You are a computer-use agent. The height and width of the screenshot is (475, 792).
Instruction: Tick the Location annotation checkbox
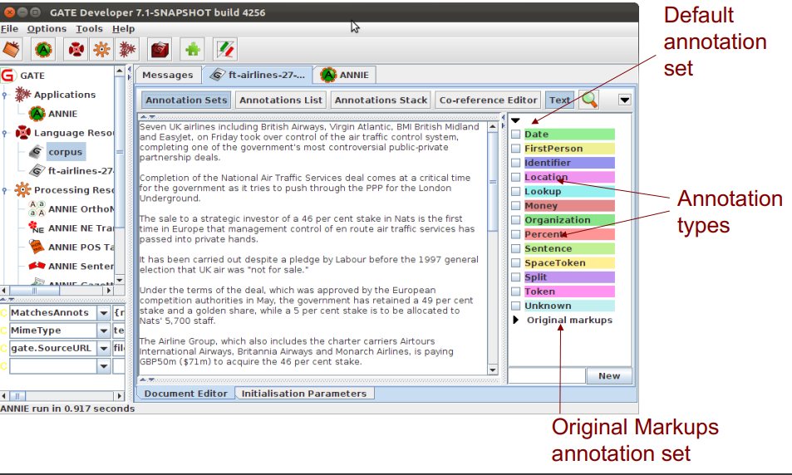516,177
